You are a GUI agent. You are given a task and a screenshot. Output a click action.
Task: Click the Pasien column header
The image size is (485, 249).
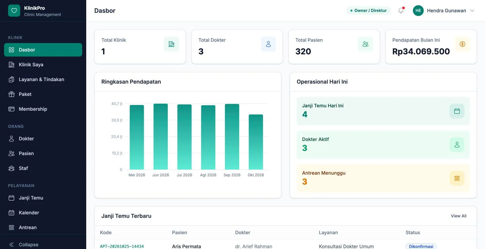coord(180,233)
